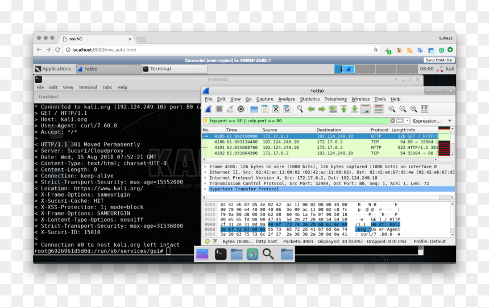489x308 pixels.
Task: Open Go to specified packet
Action: pyautogui.click(x=333, y=109)
